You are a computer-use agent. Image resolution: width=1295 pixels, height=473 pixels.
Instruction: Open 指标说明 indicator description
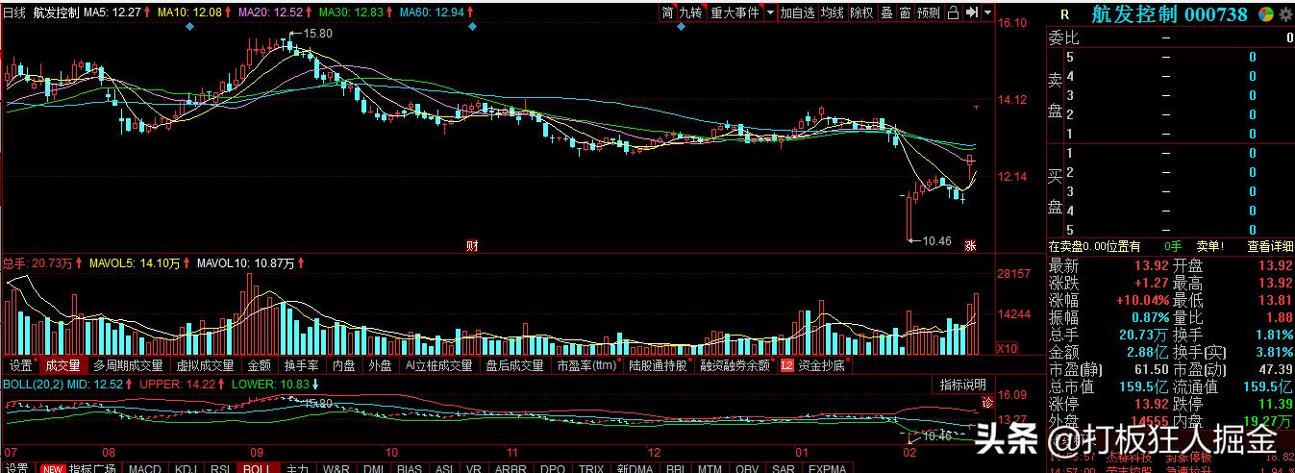(x=962, y=385)
